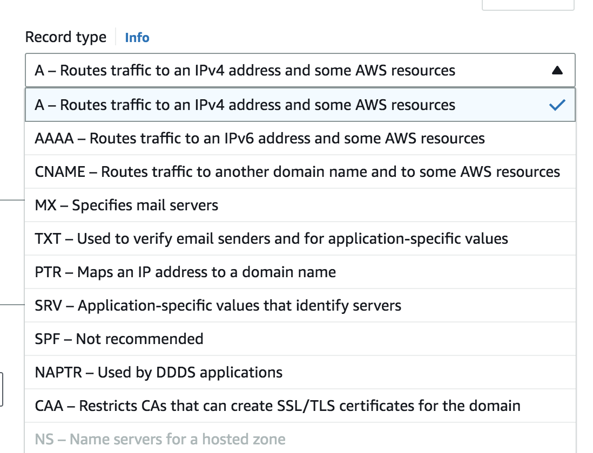Click the disabled NS name servers option
The height and width of the screenshot is (453, 593).
[300, 438]
